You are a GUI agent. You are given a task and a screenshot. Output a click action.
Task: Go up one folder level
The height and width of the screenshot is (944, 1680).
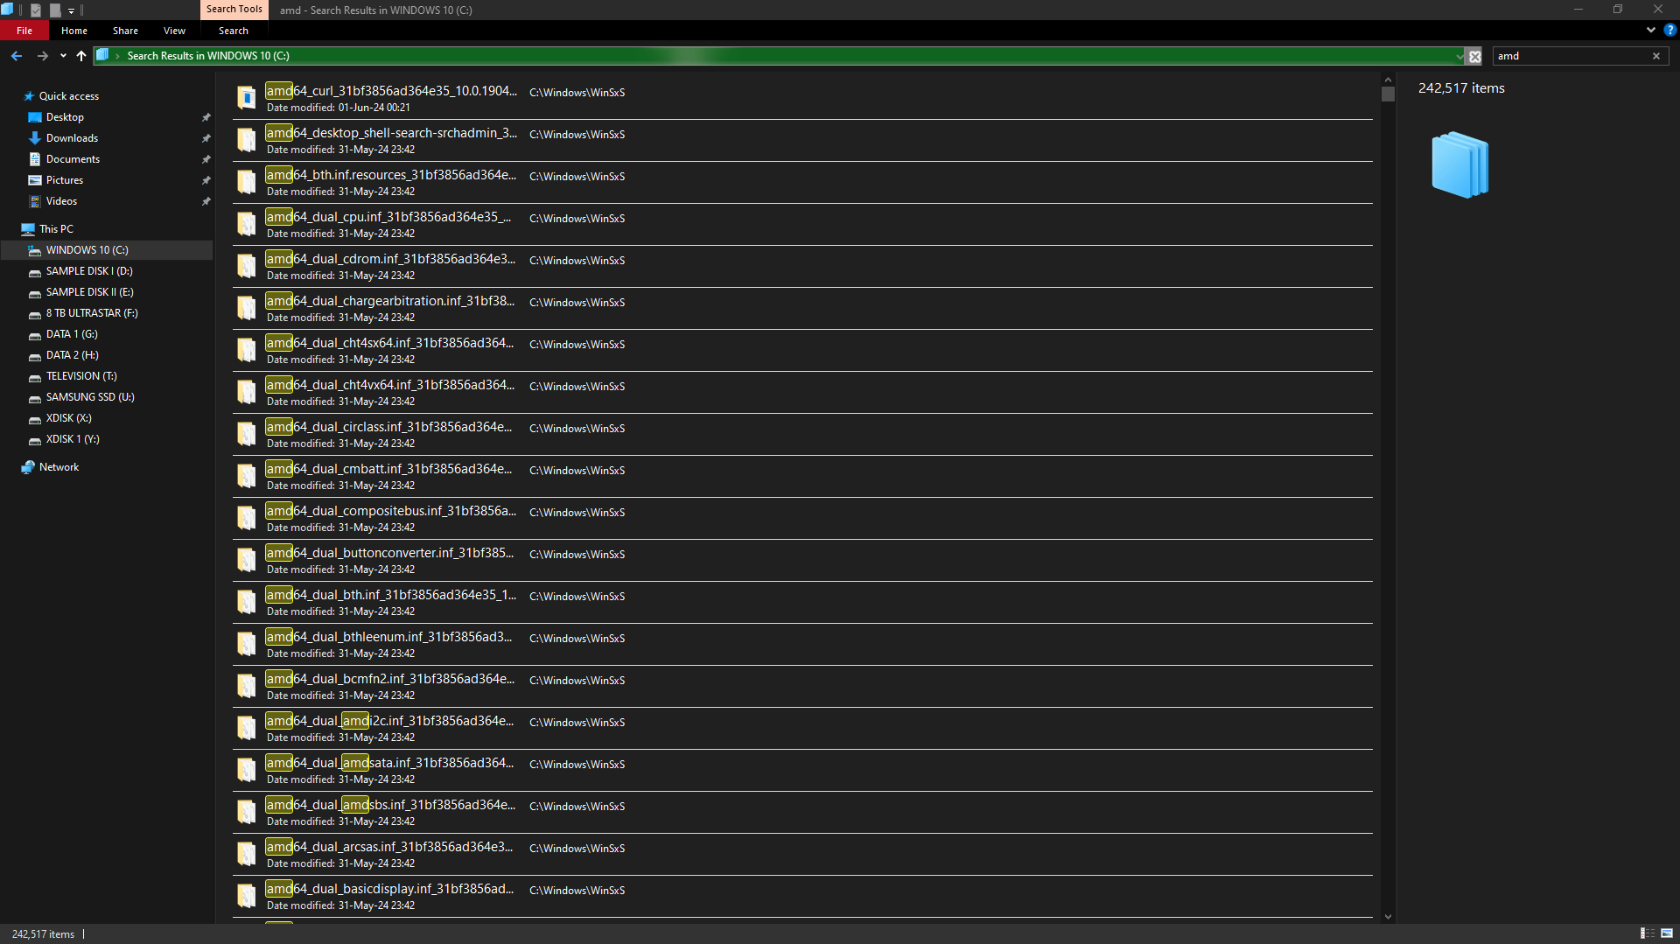[x=81, y=56]
